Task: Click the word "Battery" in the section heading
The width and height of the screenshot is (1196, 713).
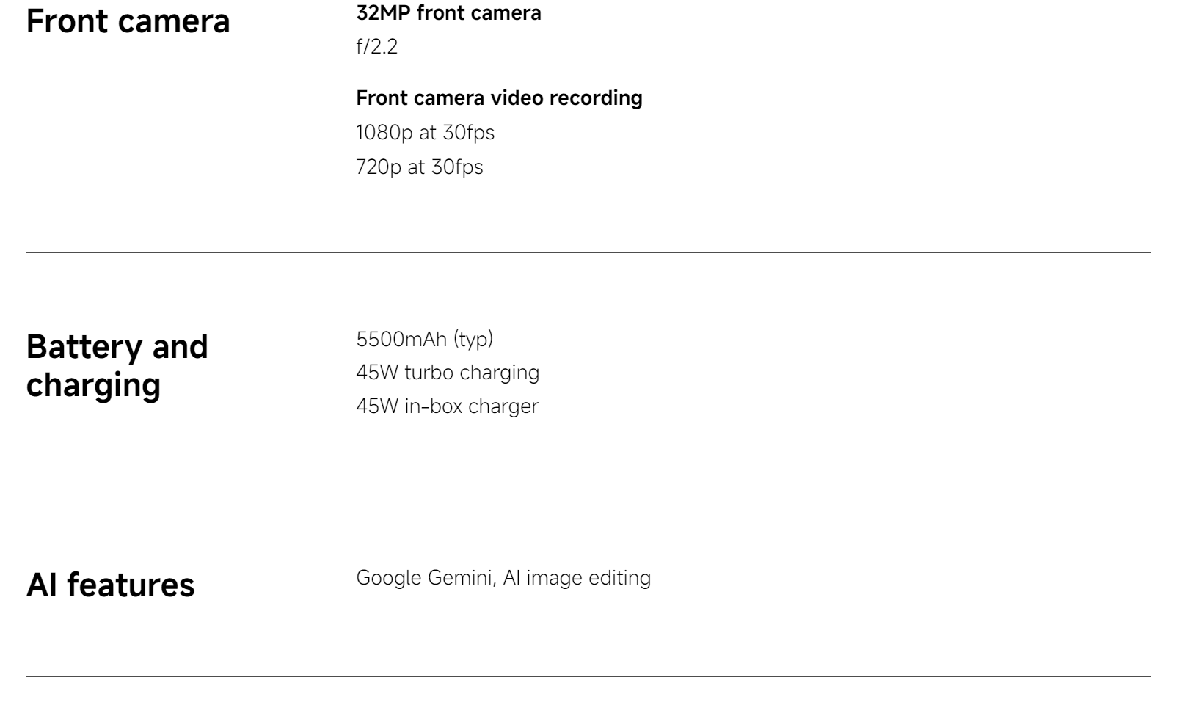Action: 84,347
